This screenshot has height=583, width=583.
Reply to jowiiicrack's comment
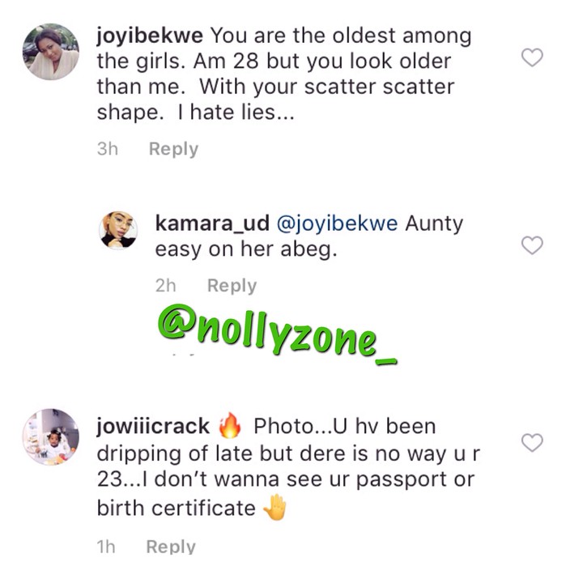(171, 547)
